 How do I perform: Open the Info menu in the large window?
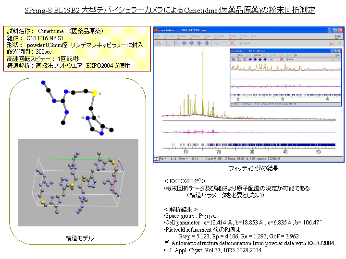point(253,36)
